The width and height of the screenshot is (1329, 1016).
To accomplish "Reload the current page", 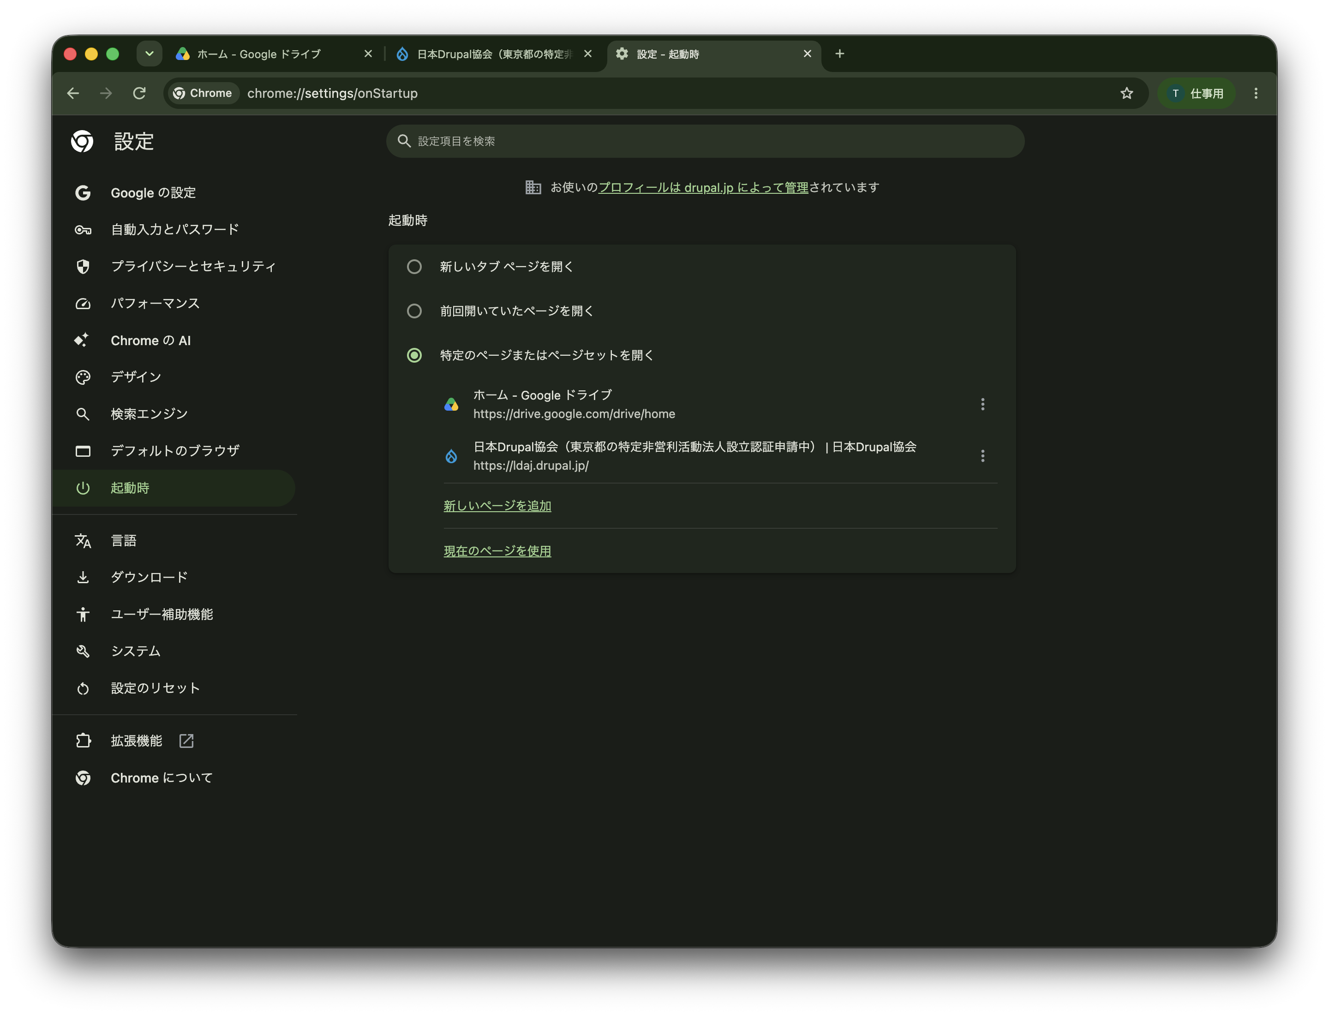I will pos(139,93).
